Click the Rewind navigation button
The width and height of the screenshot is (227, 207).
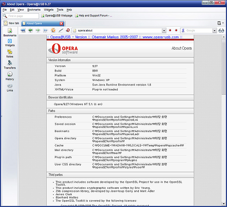pos(23,30)
